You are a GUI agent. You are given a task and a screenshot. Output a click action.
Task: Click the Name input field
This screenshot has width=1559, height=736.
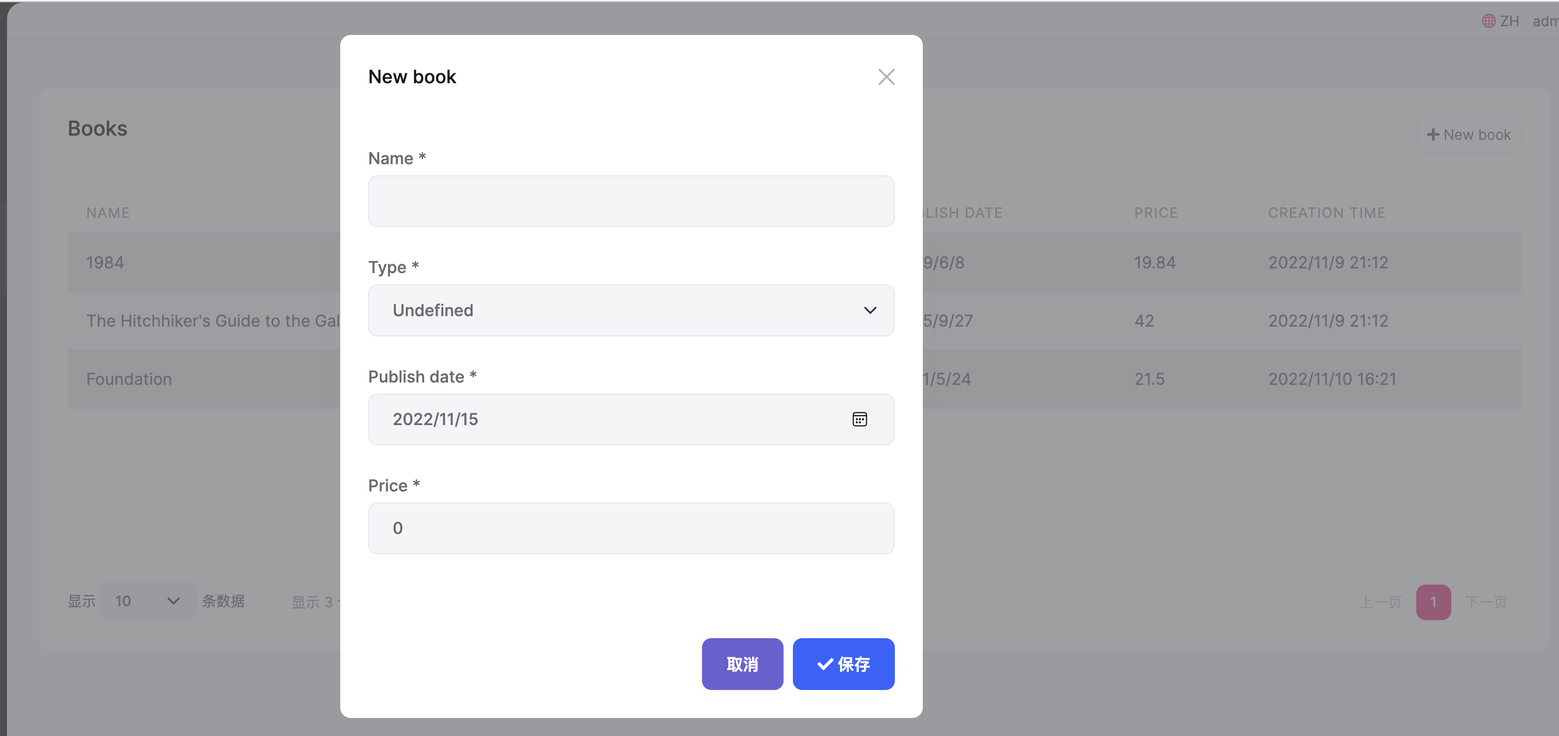pyautogui.click(x=630, y=201)
